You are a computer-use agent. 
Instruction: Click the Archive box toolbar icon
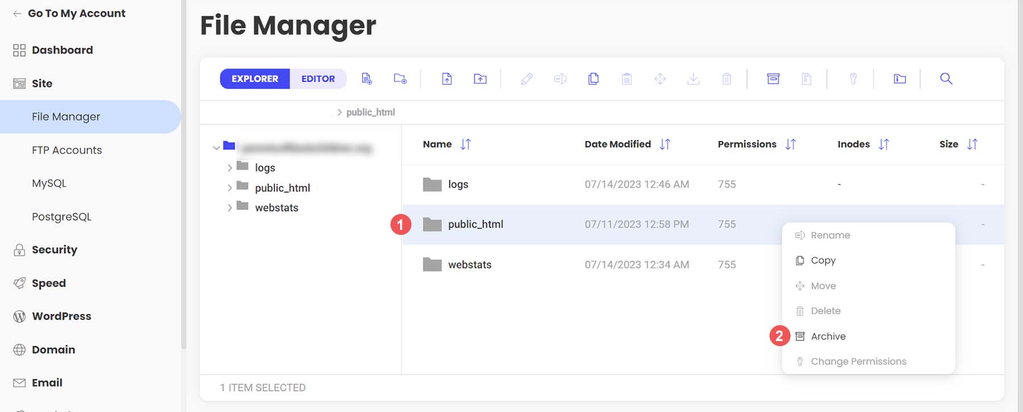tap(773, 79)
